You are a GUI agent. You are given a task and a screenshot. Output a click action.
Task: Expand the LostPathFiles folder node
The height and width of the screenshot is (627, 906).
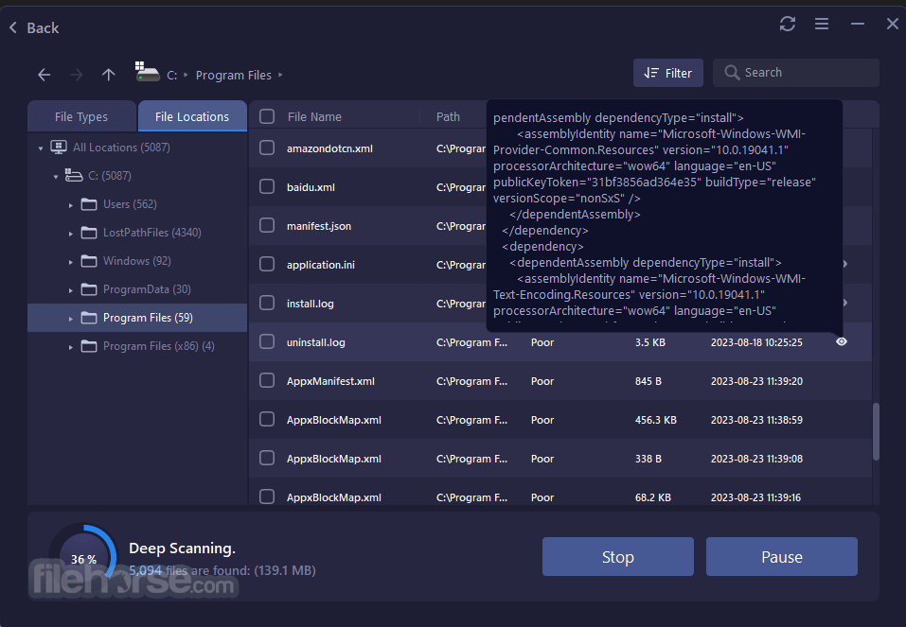coord(70,234)
